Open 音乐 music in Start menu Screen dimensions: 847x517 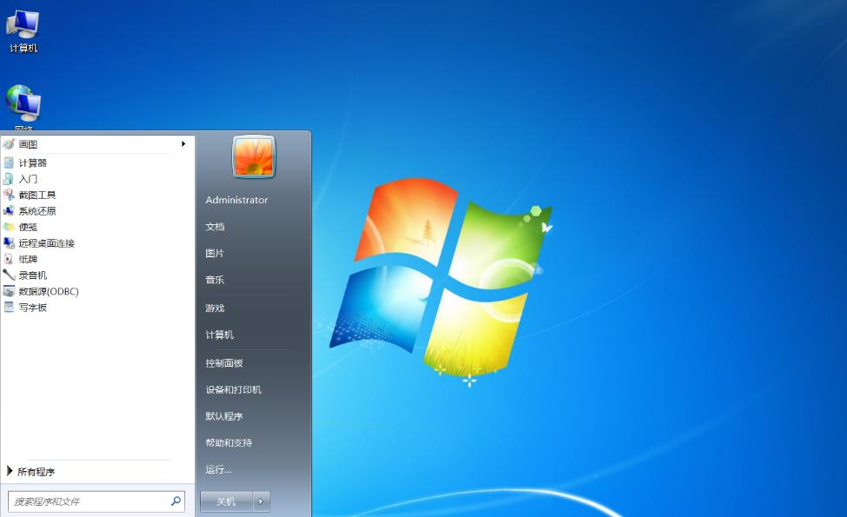[x=215, y=280]
